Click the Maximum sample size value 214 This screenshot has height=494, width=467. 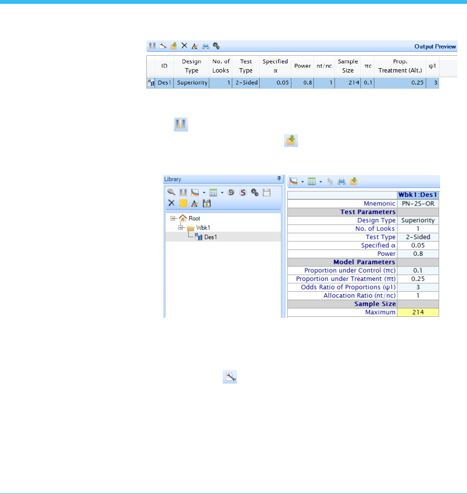(x=418, y=312)
